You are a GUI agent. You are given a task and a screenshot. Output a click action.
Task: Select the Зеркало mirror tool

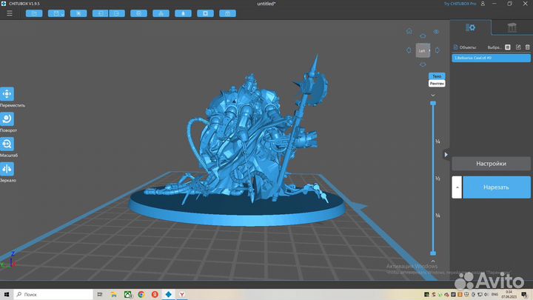pyautogui.click(x=7, y=169)
